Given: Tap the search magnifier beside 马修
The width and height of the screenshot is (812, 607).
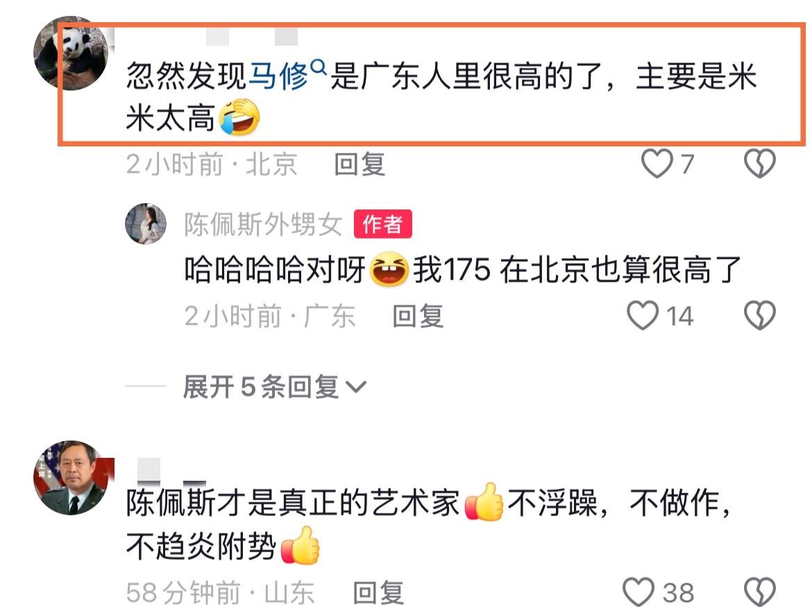Looking at the screenshot, I should pos(318,67).
